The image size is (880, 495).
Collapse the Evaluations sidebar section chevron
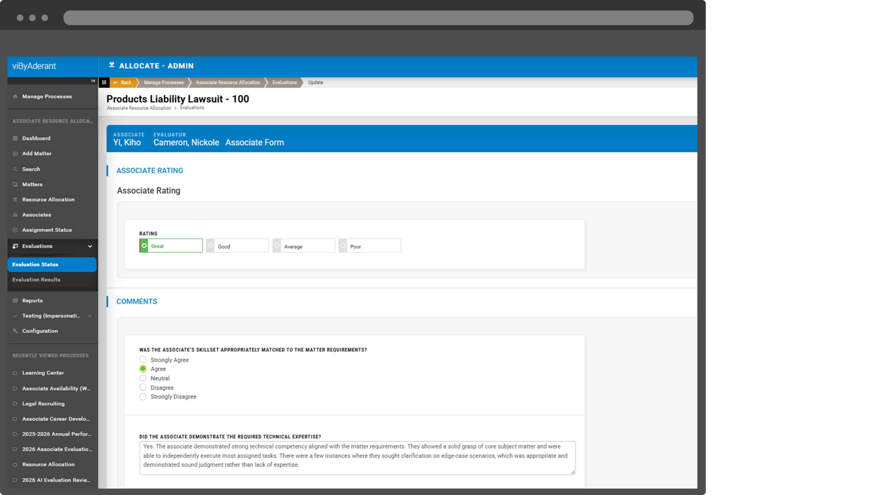coord(90,246)
